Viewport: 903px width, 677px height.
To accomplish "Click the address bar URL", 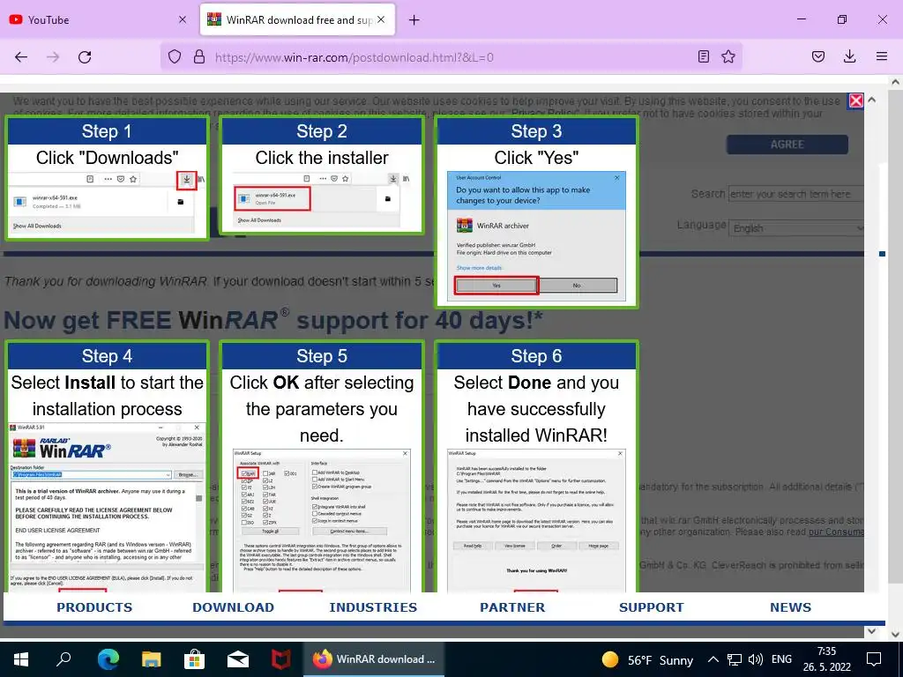I will click(354, 57).
